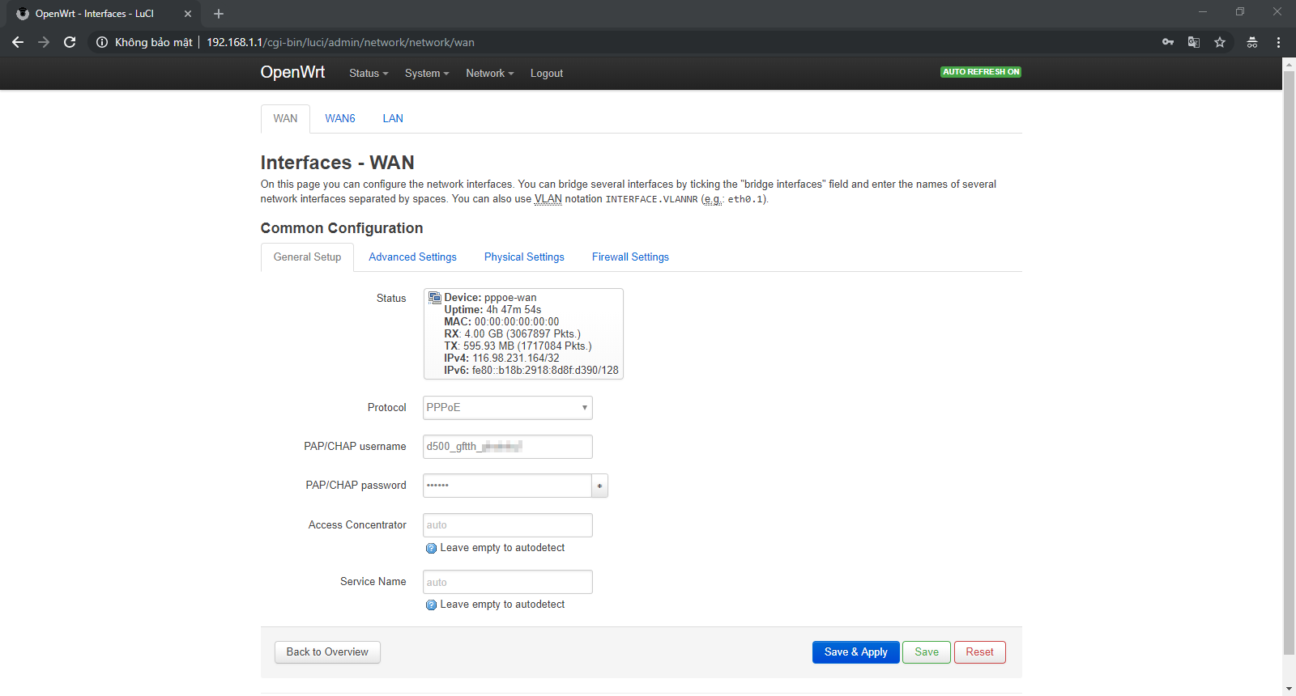Reload the page with the refresh icon
The image size is (1296, 696).
click(70, 42)
